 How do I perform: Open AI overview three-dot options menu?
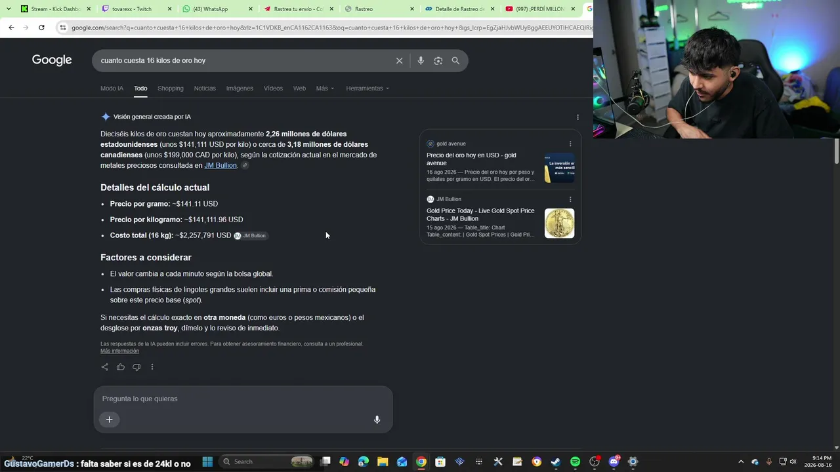tap(577, 117)
